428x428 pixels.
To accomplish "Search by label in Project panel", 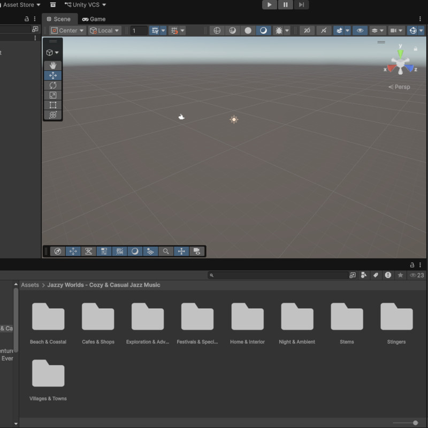I will 376,275.
